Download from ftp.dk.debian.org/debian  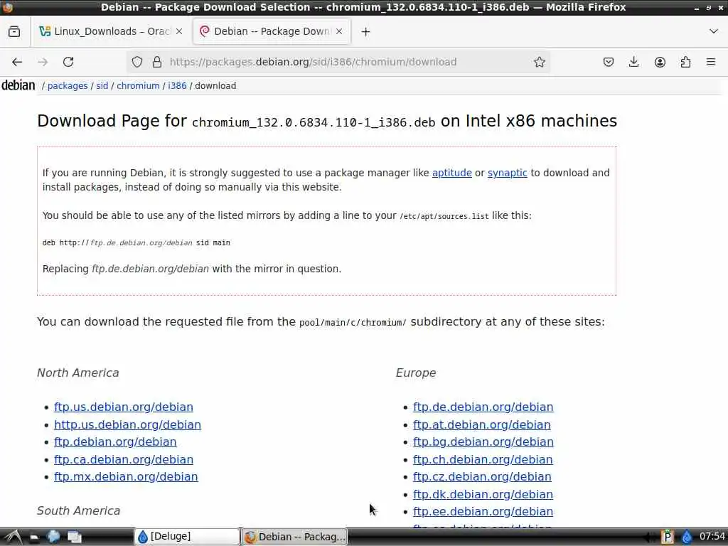tap(483, 494)
